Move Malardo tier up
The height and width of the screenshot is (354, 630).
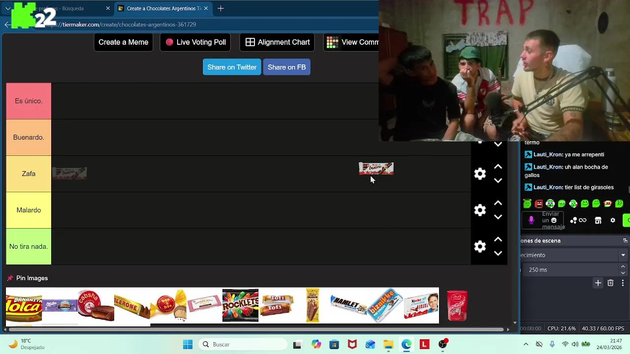point(498,203)
